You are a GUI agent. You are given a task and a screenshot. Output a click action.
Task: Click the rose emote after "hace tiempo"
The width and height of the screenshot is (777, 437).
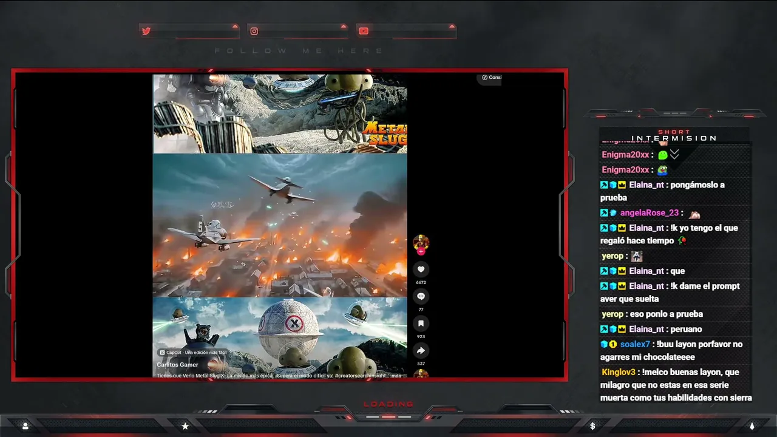(682, 241)
